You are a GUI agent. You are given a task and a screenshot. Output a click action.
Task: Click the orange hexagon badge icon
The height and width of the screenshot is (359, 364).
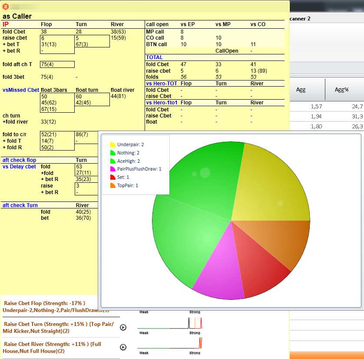(6, 6)
